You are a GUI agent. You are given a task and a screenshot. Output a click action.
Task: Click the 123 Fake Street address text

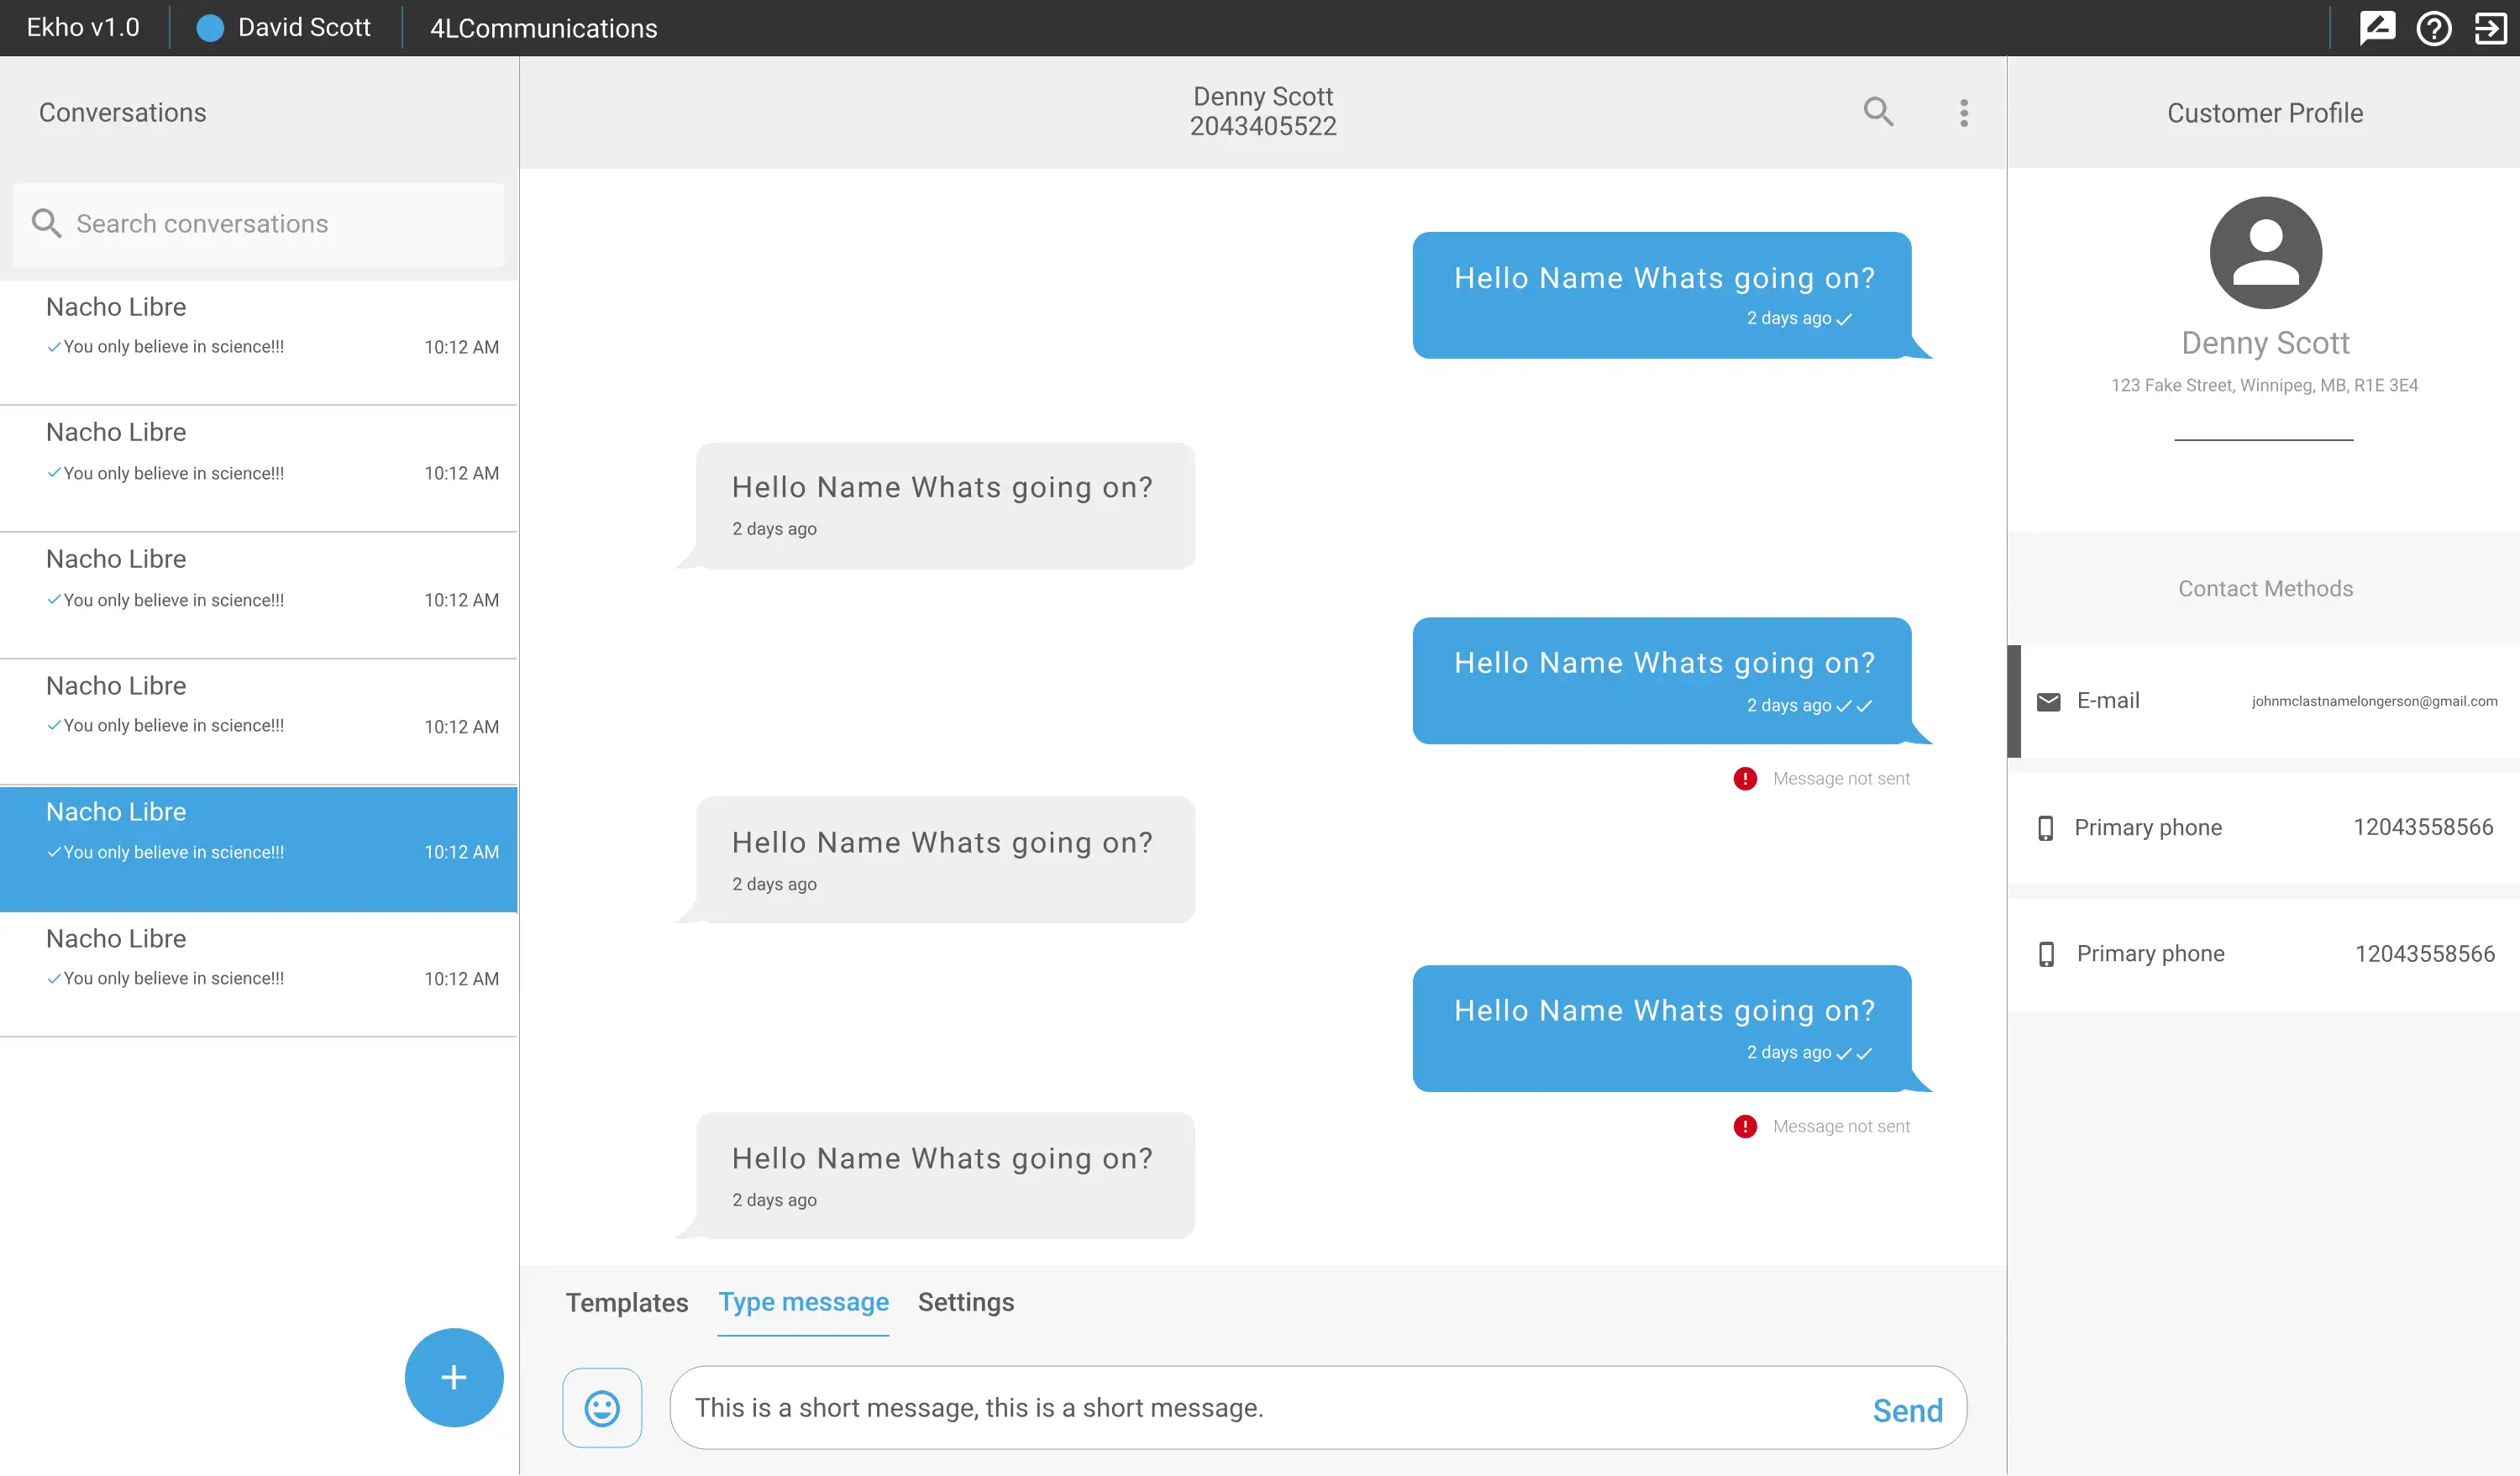[2264, 385]
